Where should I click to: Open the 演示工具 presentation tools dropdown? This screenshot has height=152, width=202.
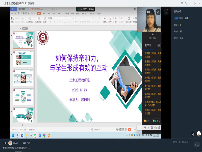(129, 22)
